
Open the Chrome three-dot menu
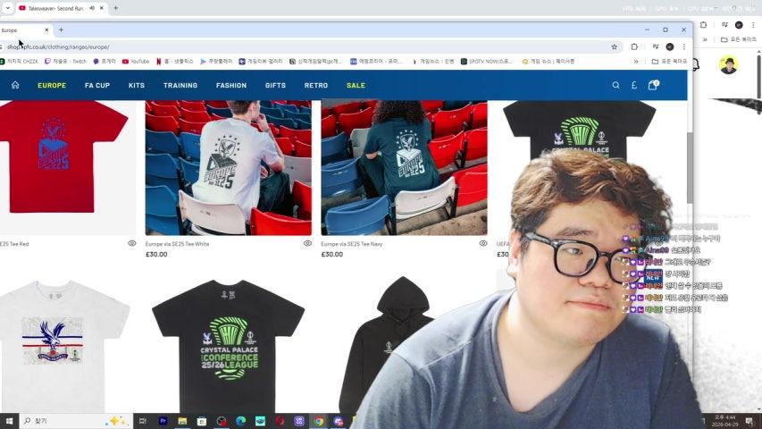684,47
